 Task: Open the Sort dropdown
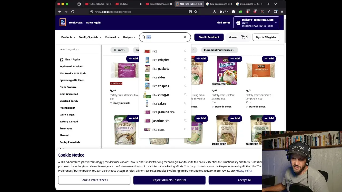click(119, 50)
